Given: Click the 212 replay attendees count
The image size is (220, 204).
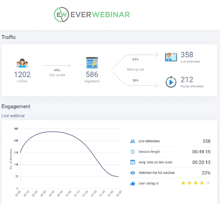Looking at the screenshot, I should [187, 80].
